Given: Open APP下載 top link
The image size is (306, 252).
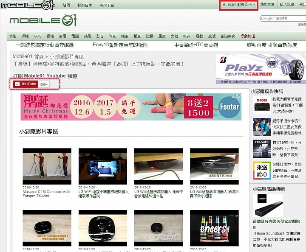Looking at the screenshot, I should (107, 5).
